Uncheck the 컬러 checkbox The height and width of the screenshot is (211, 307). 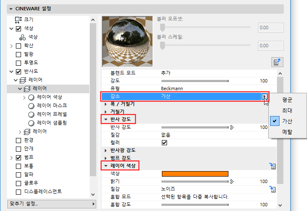[x=164, y=143]
